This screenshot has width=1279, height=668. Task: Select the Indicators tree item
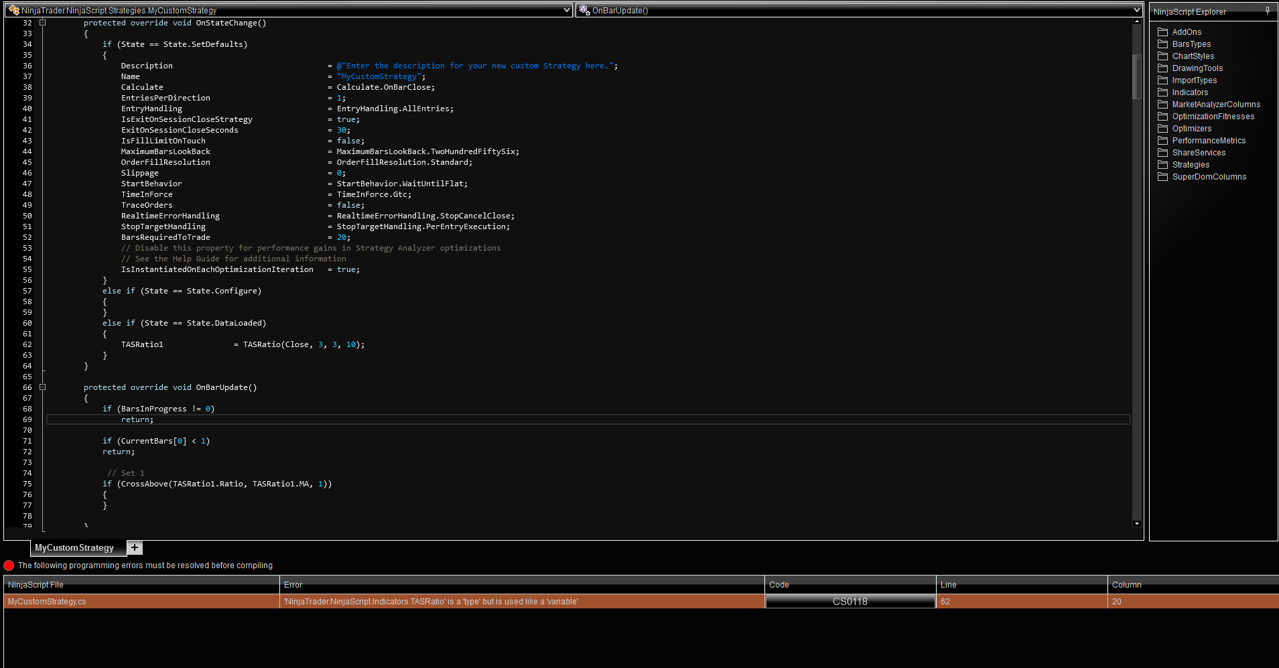[1190, 92]
